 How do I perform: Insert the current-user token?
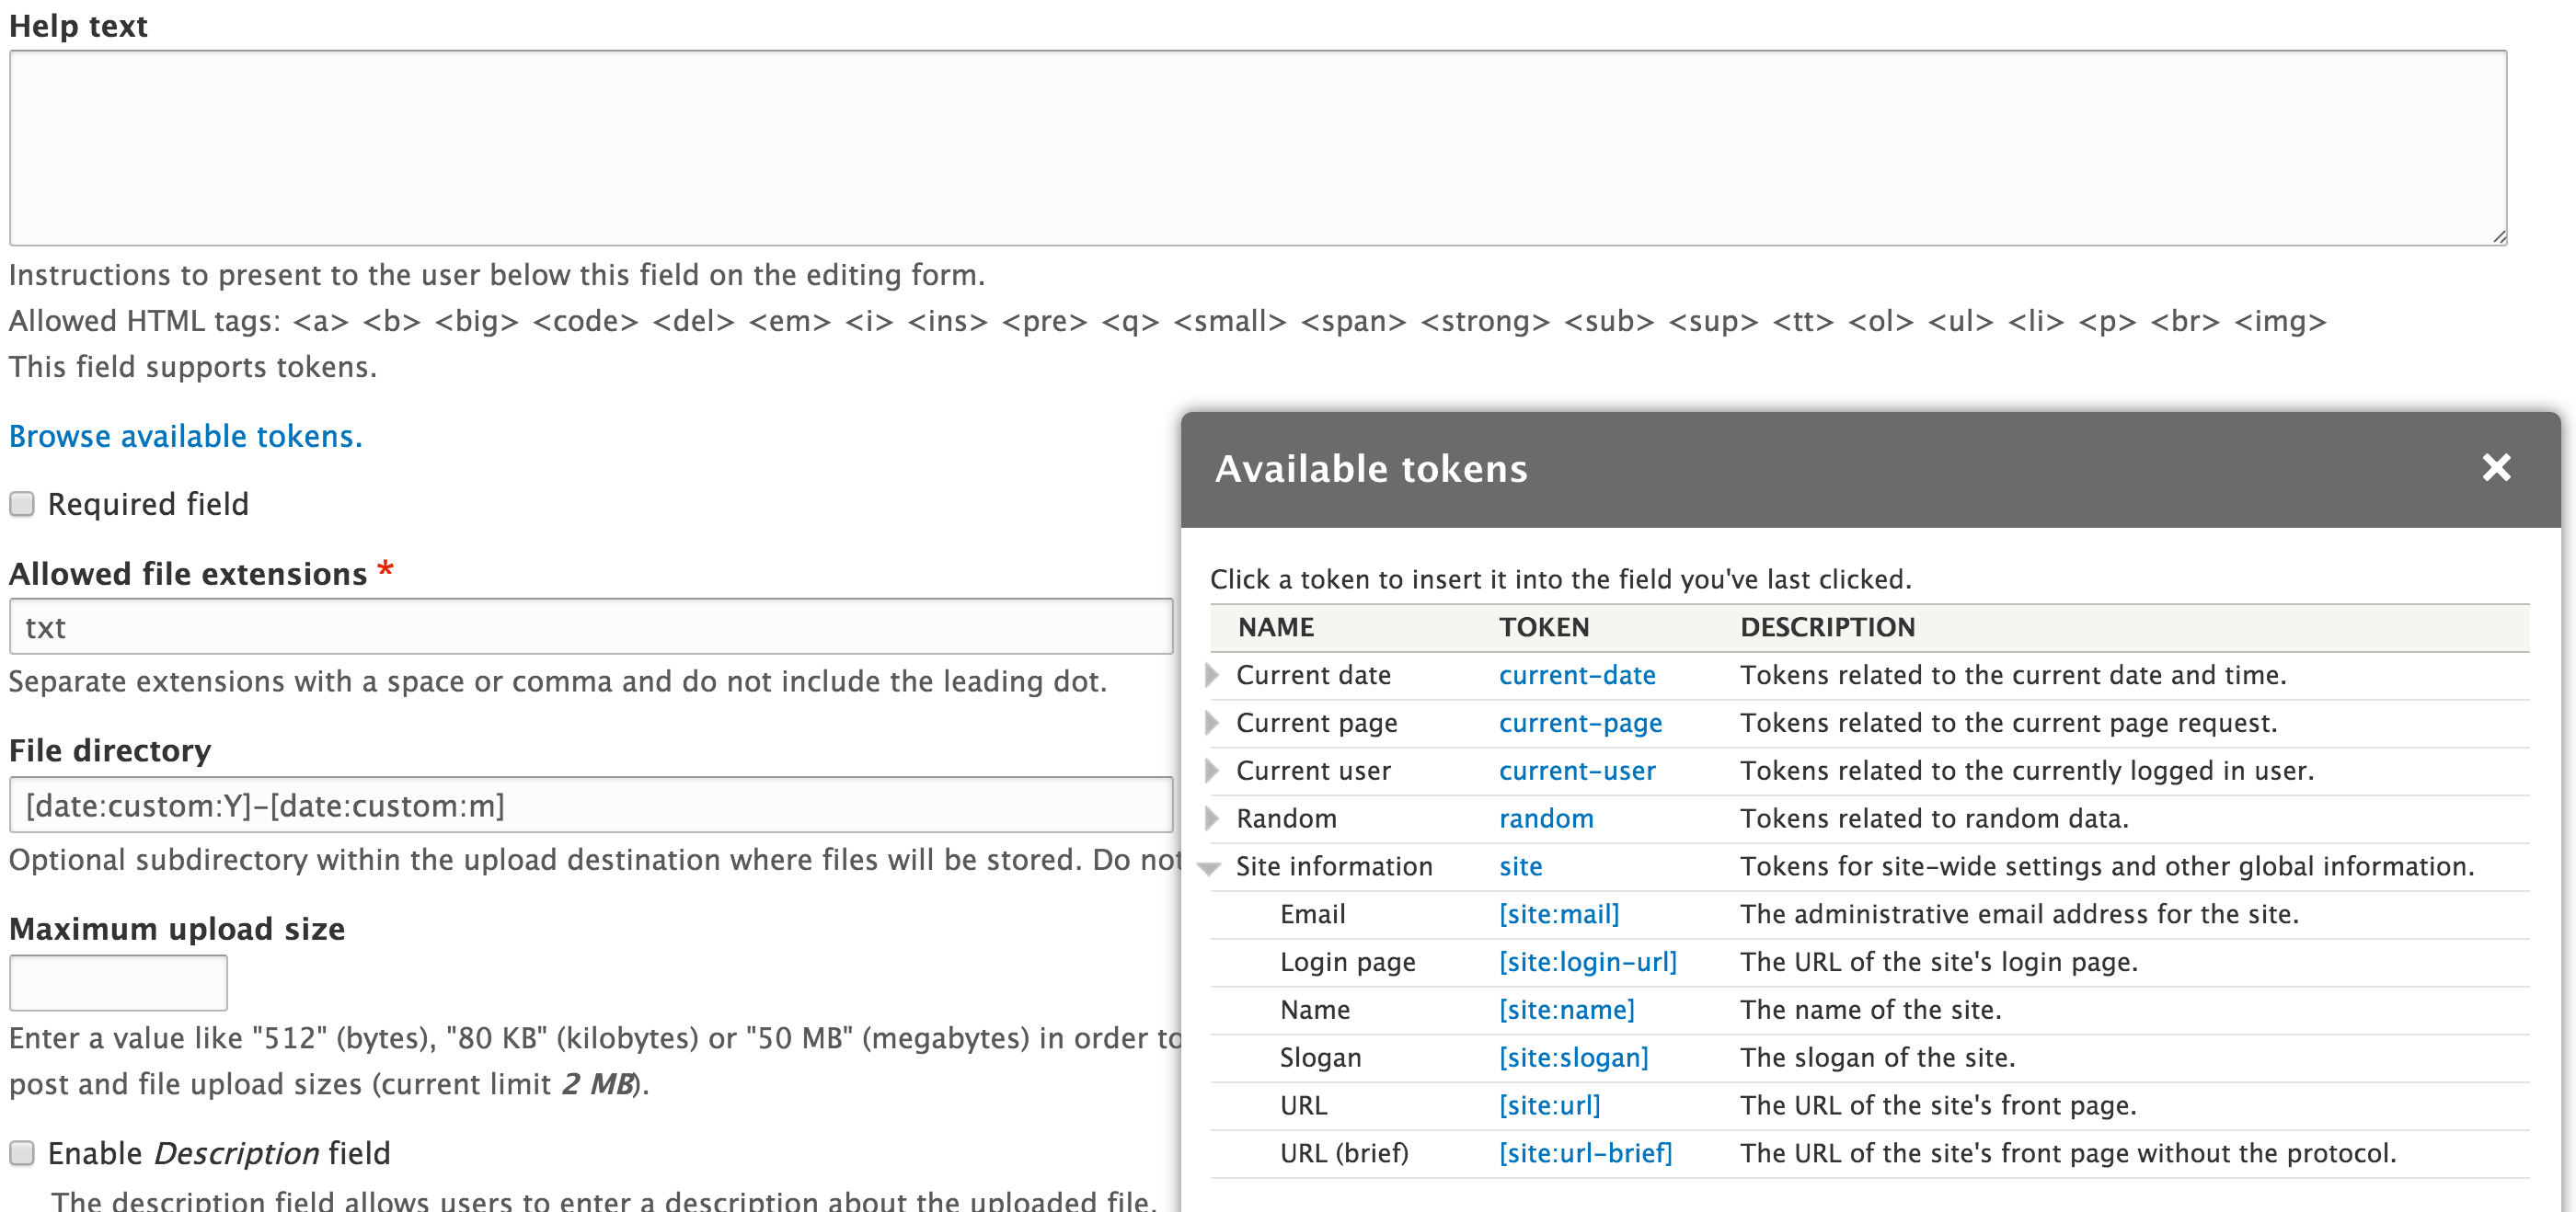pyautogui.click(x=1578, y=771)
